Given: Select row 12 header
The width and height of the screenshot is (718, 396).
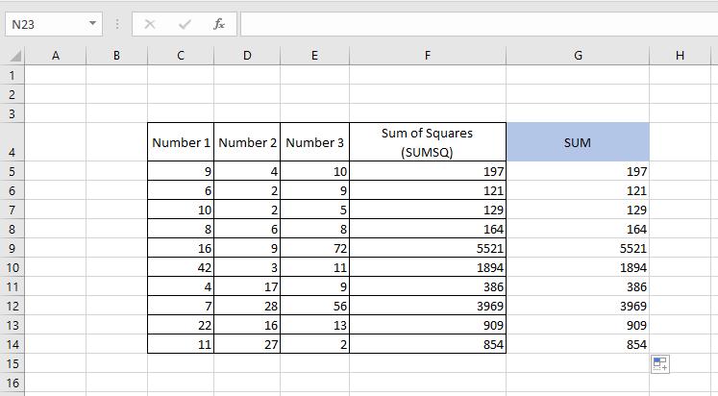Looking at the screenshot, I should pyautogui.click(x=12, y=306).
